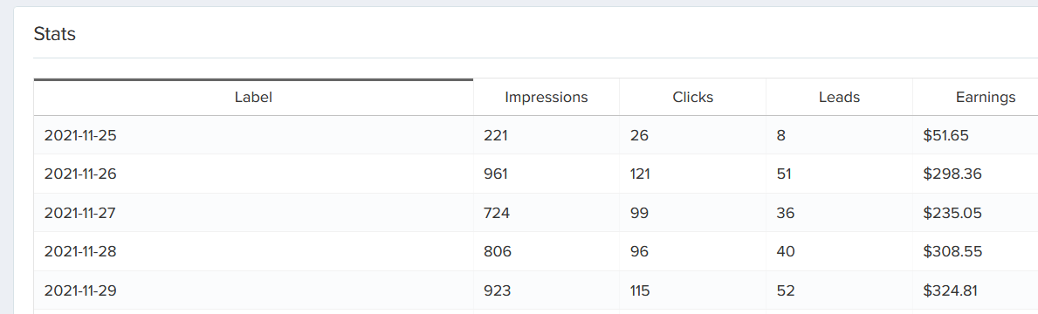
Task: Click impressions value 806
Action: coord(498,251)
